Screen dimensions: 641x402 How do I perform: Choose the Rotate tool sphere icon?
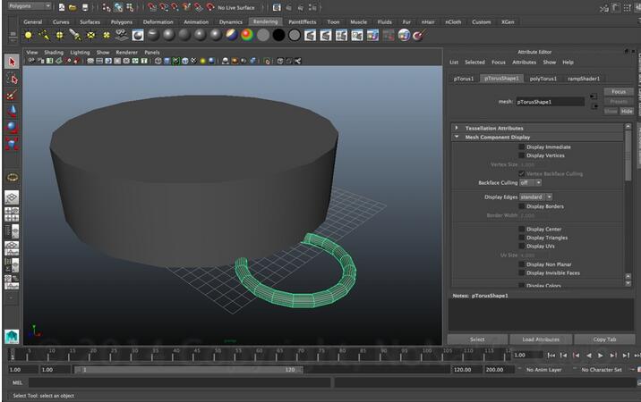(12, 127)
